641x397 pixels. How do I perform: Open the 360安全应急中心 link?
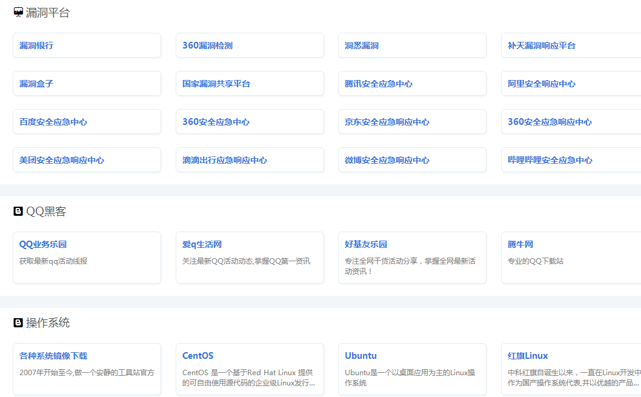pos(216,122)
